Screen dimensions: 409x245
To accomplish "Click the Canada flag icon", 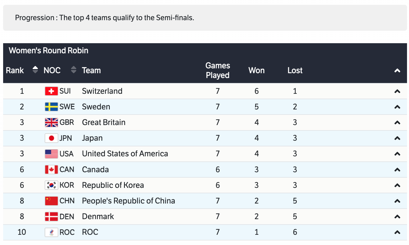I will tap(51, 170).
